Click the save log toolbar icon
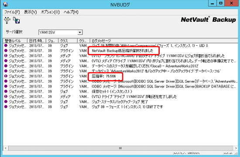 [17, 20]
